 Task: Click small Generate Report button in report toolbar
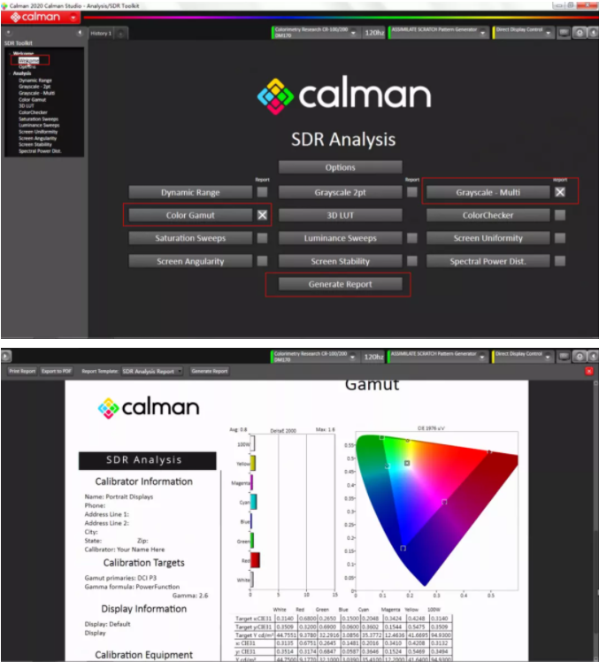(210, 371)
